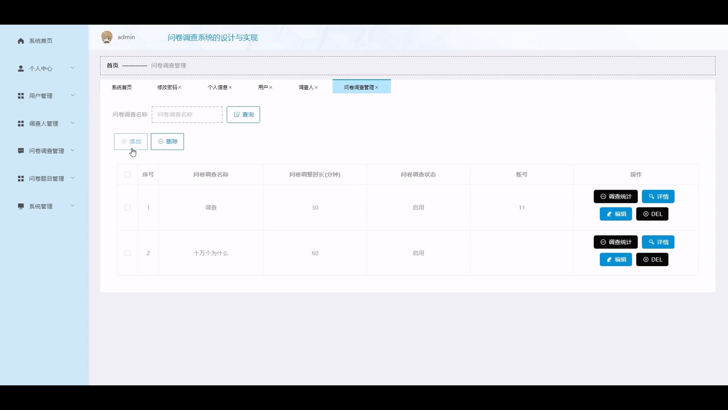Open 详情 for the 调查 row
This screenshot has height=410, width=728.
tap(658, 197)
